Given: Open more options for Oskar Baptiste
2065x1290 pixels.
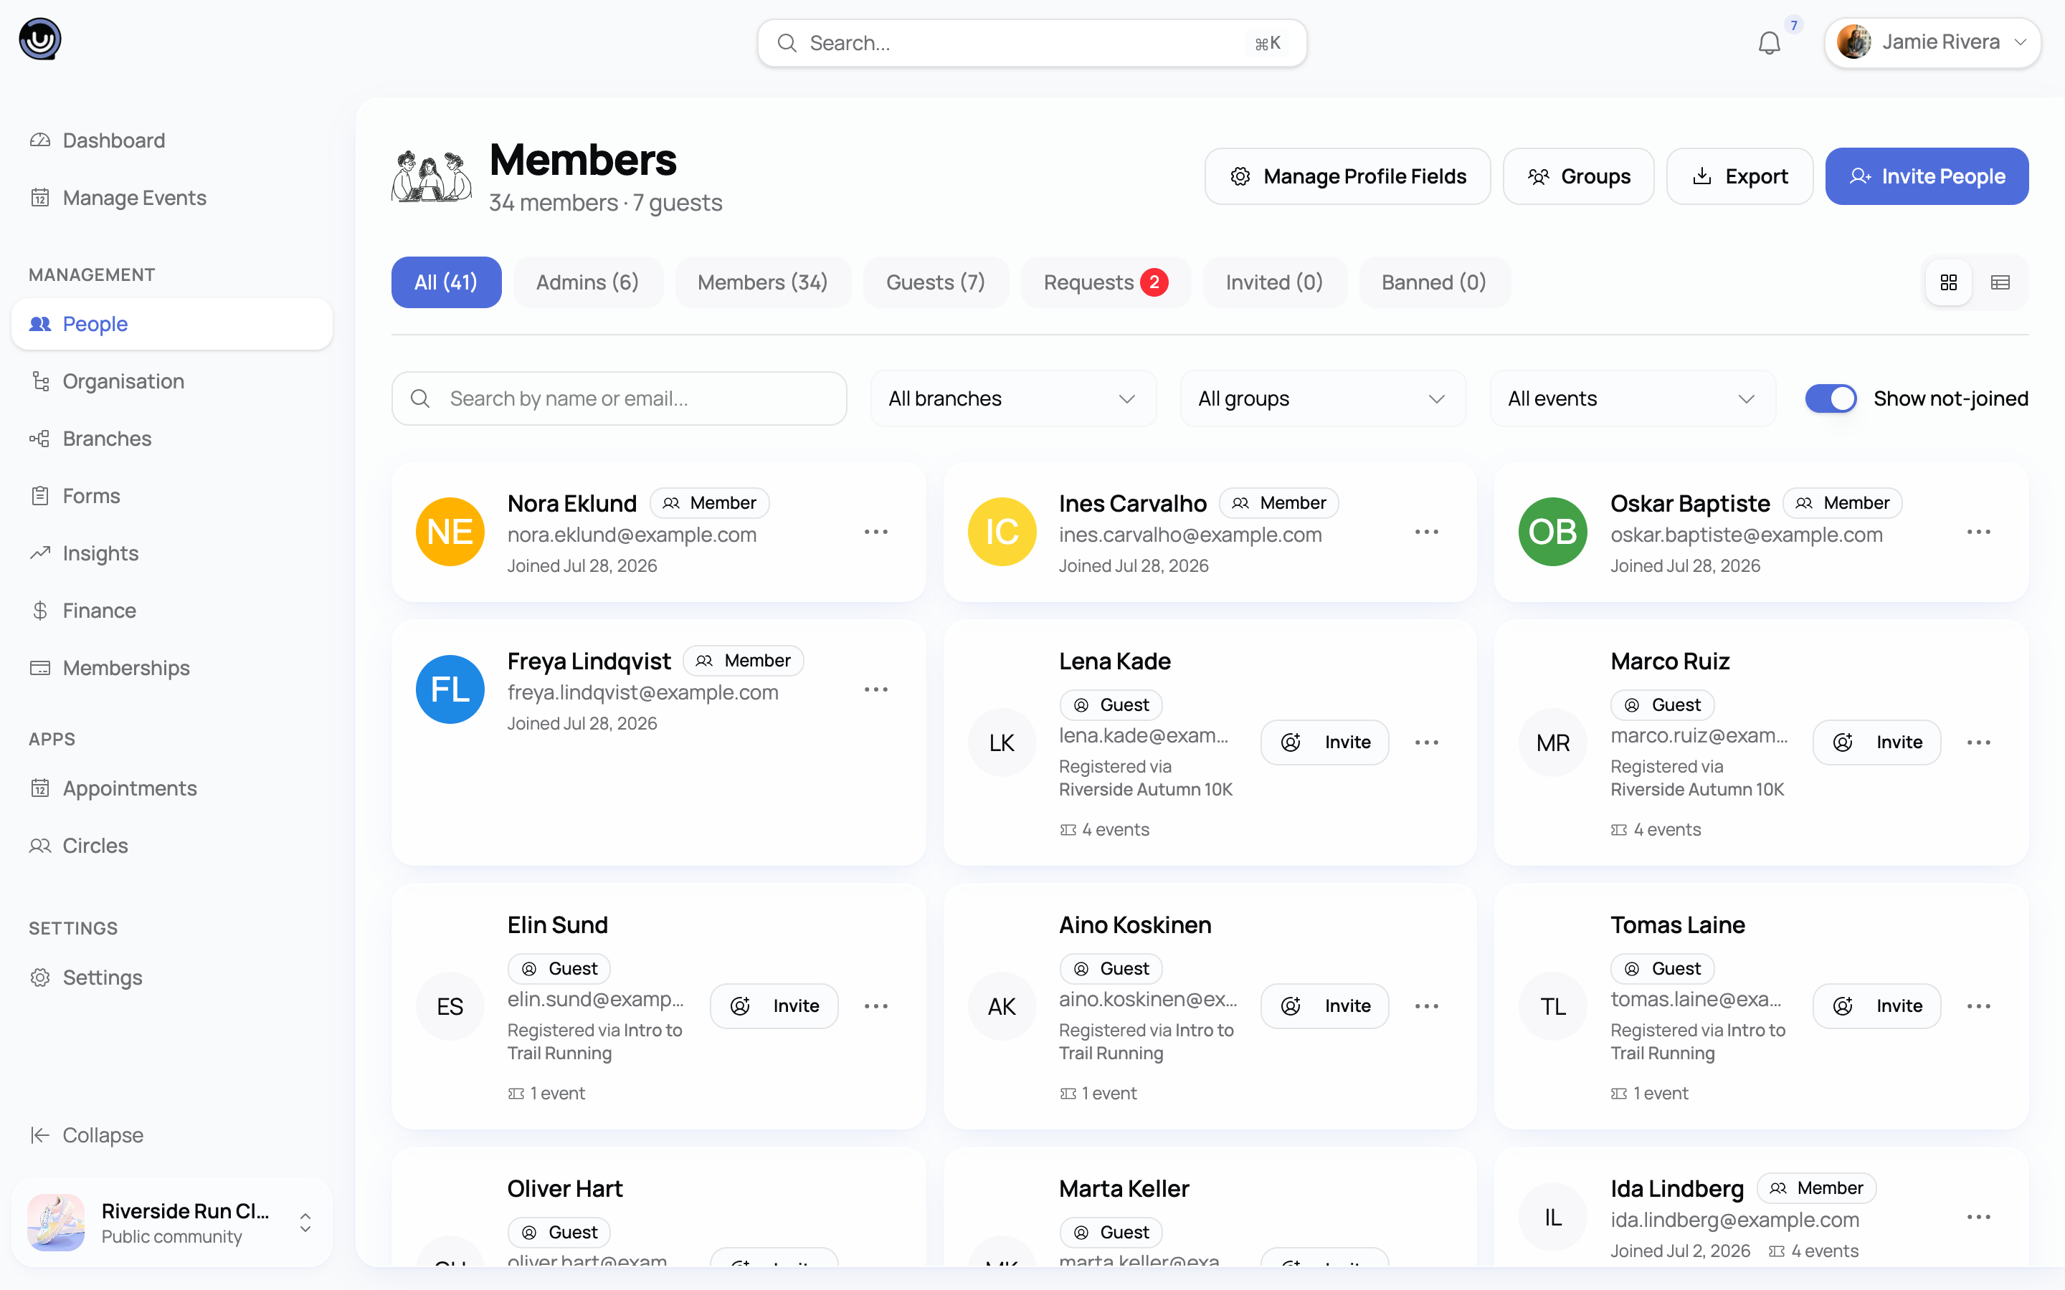Looking at the screenshot, I should [x=1979, y=532].
